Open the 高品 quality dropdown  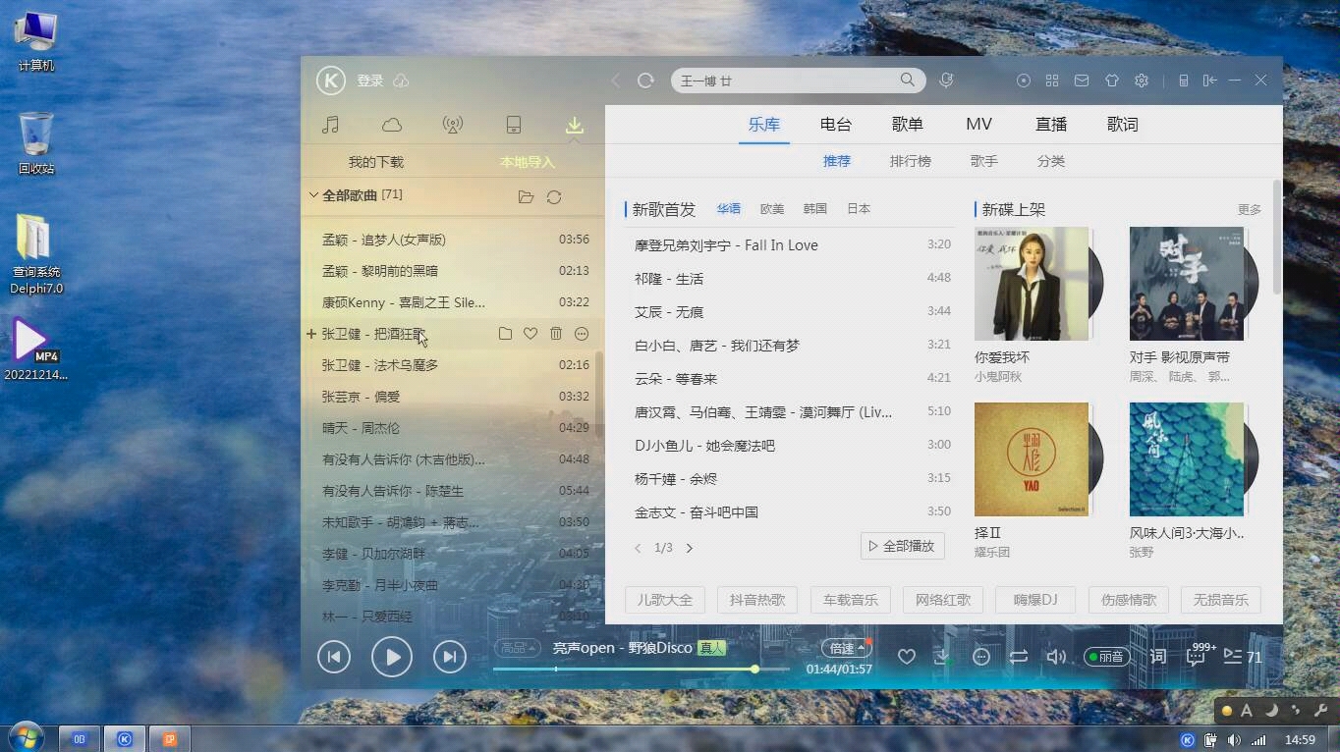click(x=517, y=648)
